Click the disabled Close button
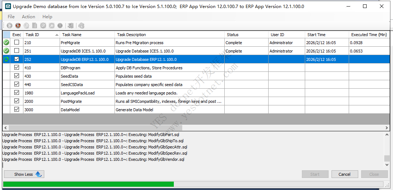The width and height of the screenshot is (393, 190). [374, 174]
